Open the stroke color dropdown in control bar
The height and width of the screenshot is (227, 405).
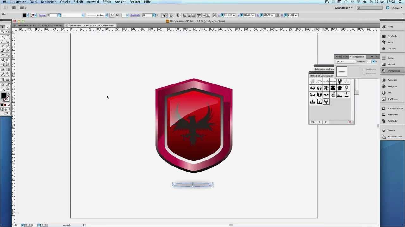pyautogui.click(x=36, y=15)
